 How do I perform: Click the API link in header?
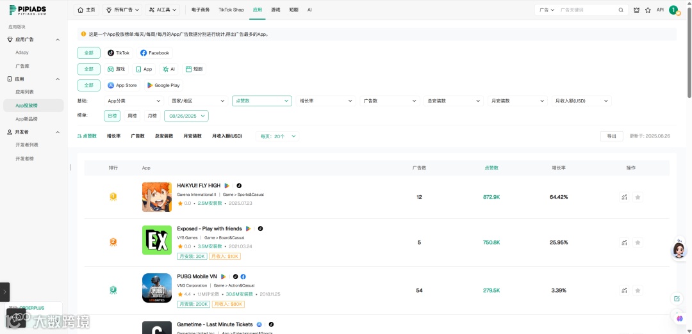(660, 10)
